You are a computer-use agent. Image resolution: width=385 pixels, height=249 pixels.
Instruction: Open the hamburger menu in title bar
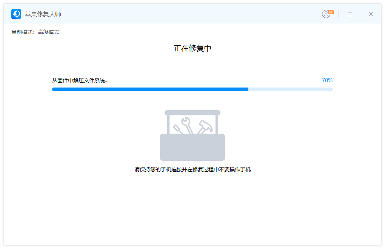coord(350,14)
